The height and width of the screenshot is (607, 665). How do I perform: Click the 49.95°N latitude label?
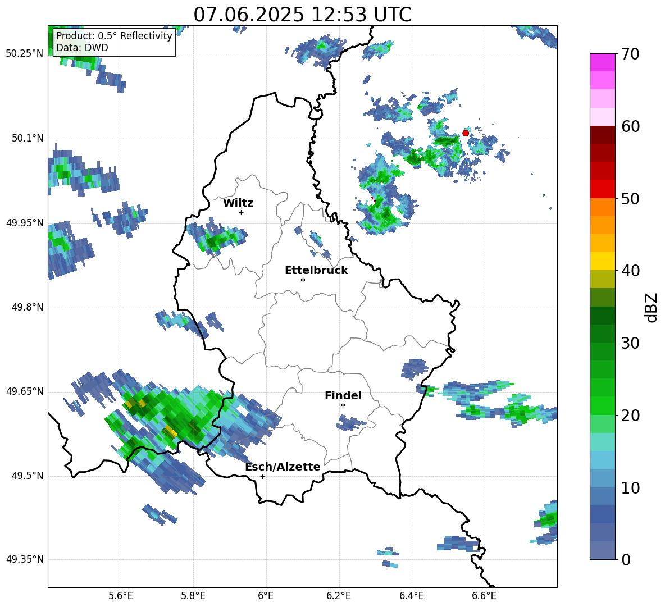coord(24,223)
